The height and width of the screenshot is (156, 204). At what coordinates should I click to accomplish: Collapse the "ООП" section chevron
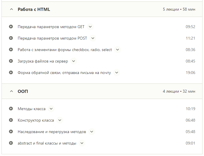[11, 91]
